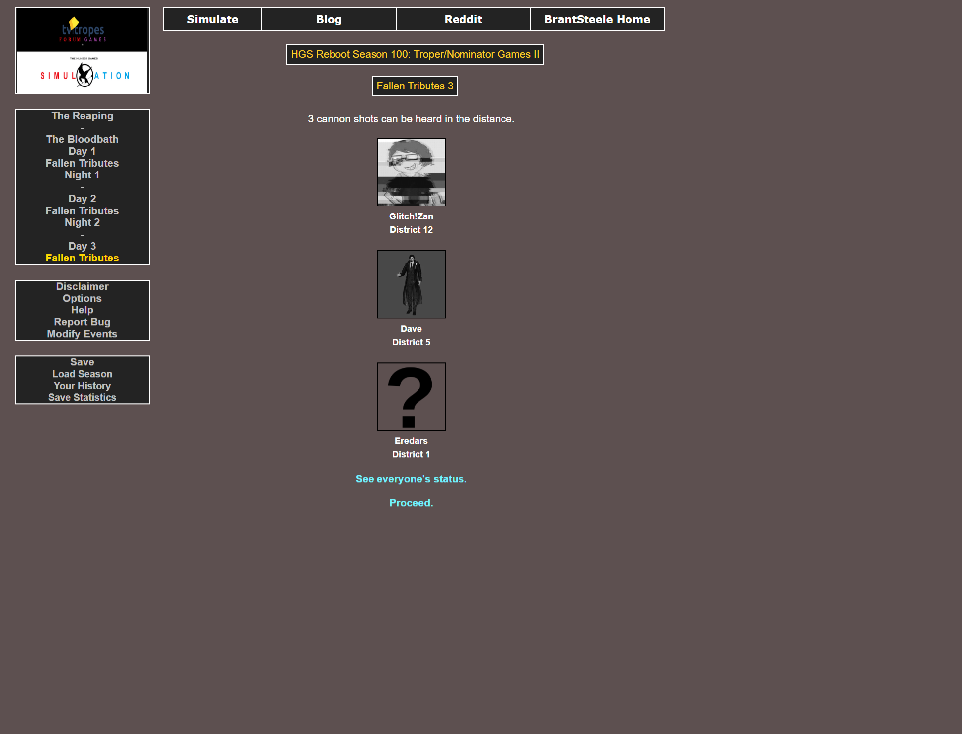Go to The Bloodbath stage
This screenshot has height=734, width=962.
tap(82, 139)
